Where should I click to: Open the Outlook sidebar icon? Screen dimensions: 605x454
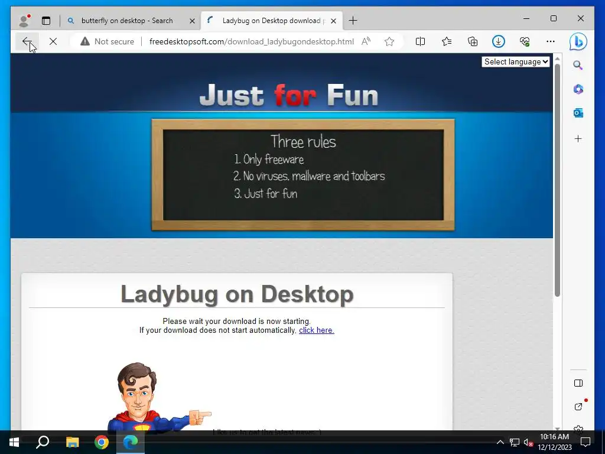click(x=578, y=113)
